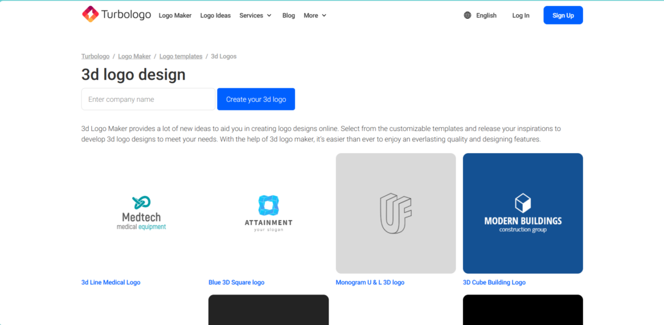Expand the More dropdown menu
This screenshot has width=664, height=325.
click(315, 16)
